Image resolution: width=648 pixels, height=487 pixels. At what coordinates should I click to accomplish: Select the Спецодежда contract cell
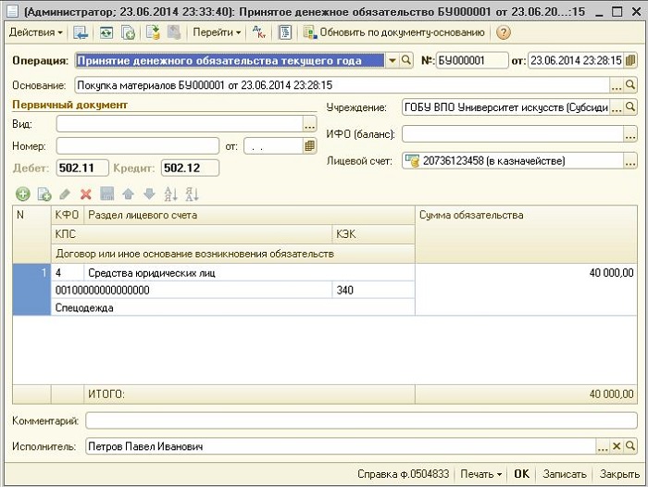[x=233, y=307]
